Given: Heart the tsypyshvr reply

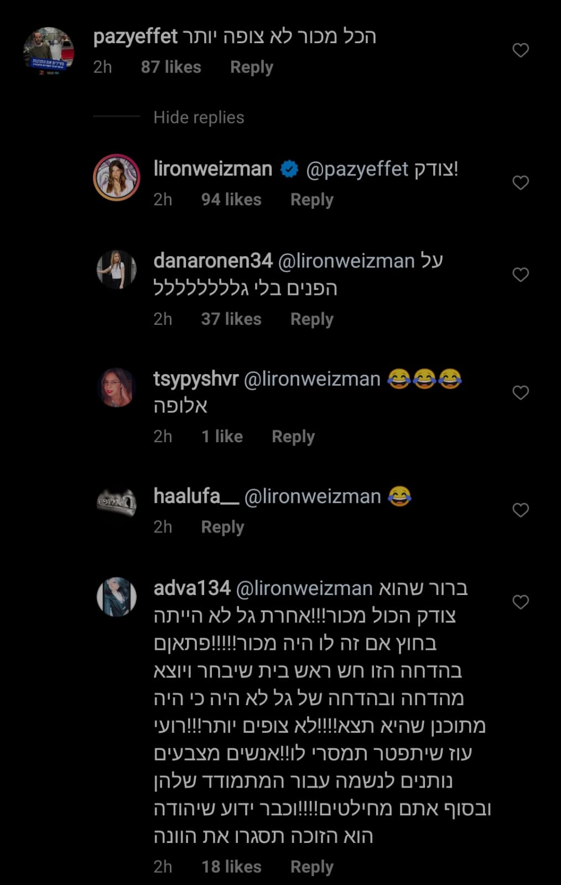Looking at the screenshot, I should 521,392.
